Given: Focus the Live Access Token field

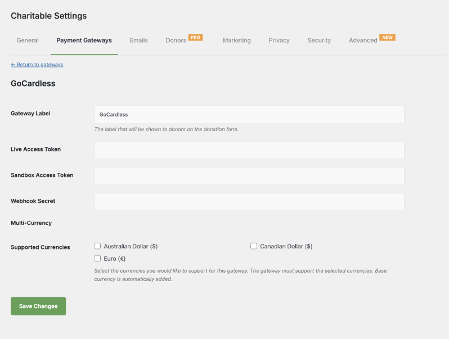Looking at the screenshot, I should [x=249, y=150].
